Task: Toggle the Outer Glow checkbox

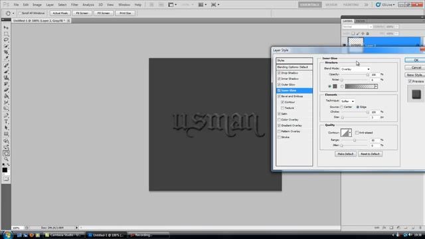Action: tap(279, 84)
